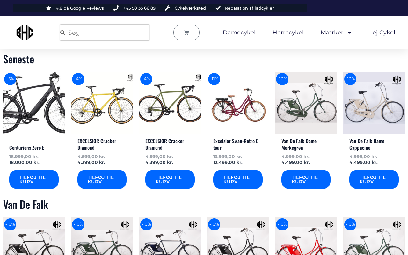Add green EXCELSIOR Cracker Diamond to cart
The width and height of the screenshot is (408, 255).
[170, 179]
